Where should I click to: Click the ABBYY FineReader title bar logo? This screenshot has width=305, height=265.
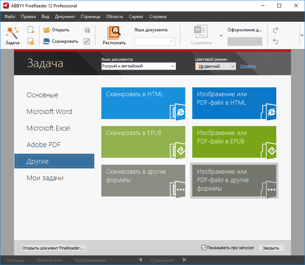click(x=6, y=6)
